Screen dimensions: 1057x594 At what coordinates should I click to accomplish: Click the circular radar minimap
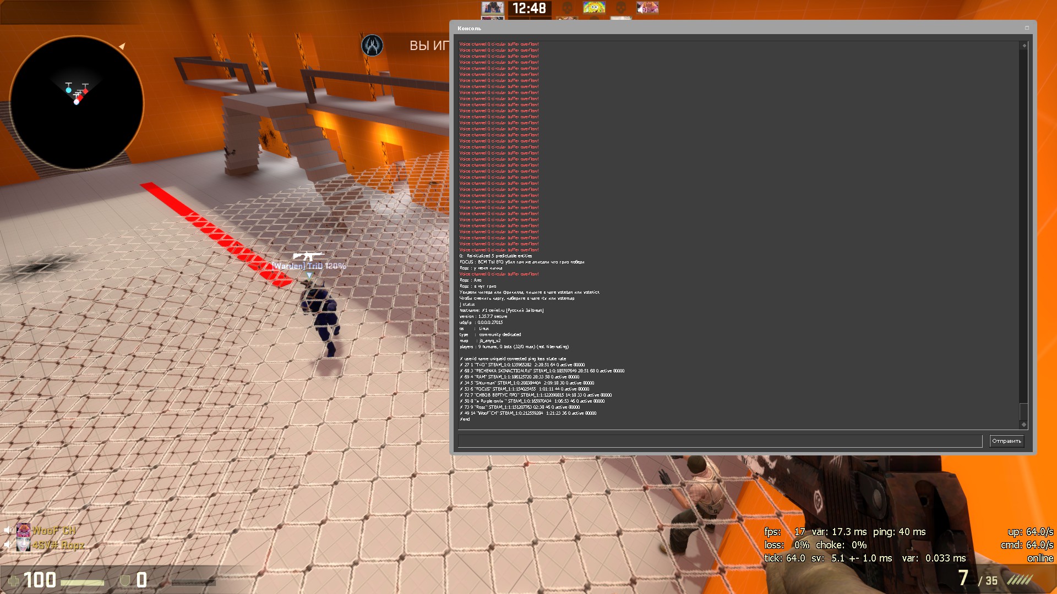[x=77, y=103]
